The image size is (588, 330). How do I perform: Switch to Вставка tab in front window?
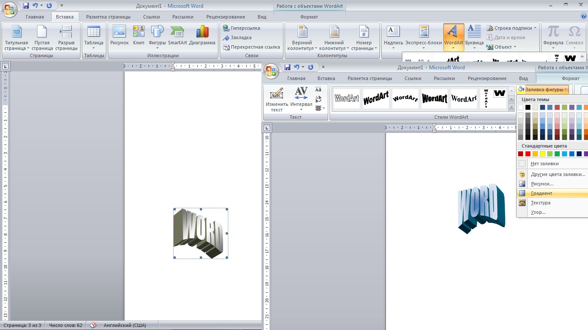click(x=326, y=78)
